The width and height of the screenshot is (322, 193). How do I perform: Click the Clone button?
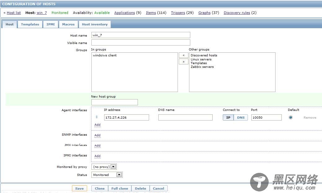pyautogui.click(x=99, y=188)
